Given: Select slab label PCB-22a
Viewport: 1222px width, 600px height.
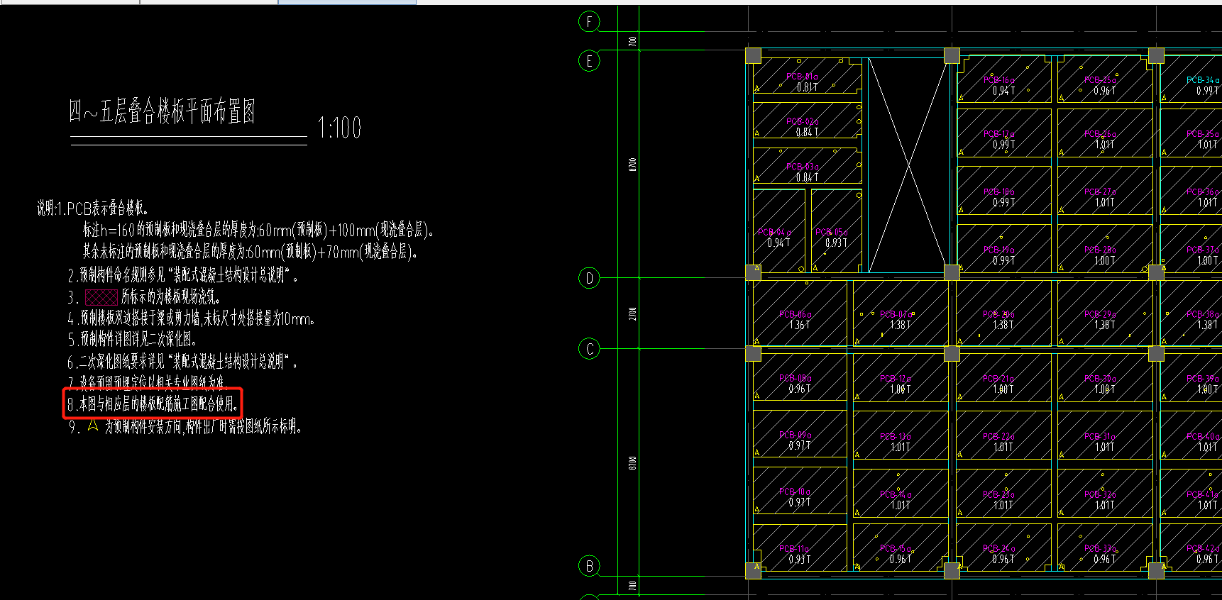Looking at the screenshot, I should [x=998, y=437].
